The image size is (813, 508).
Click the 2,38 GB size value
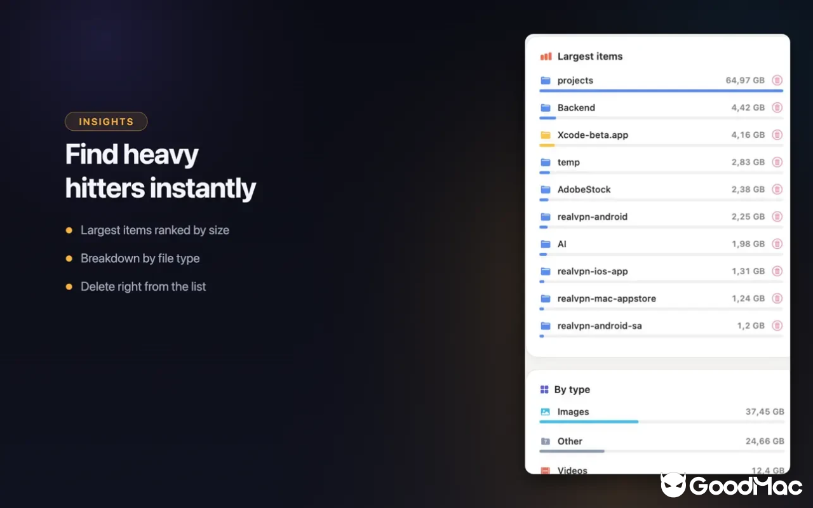click(748, 190)
